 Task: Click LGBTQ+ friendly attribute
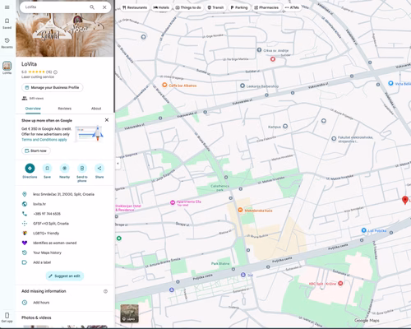tap(46, 233)
